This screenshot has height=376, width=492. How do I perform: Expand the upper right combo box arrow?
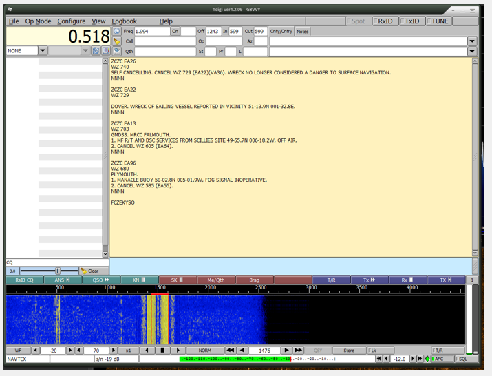click(x=472, y=41)
